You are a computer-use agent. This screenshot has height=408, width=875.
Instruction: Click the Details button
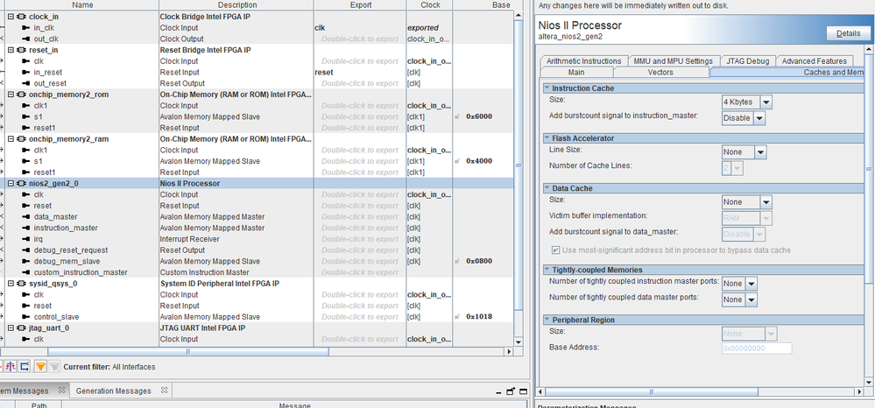point(848,33)
